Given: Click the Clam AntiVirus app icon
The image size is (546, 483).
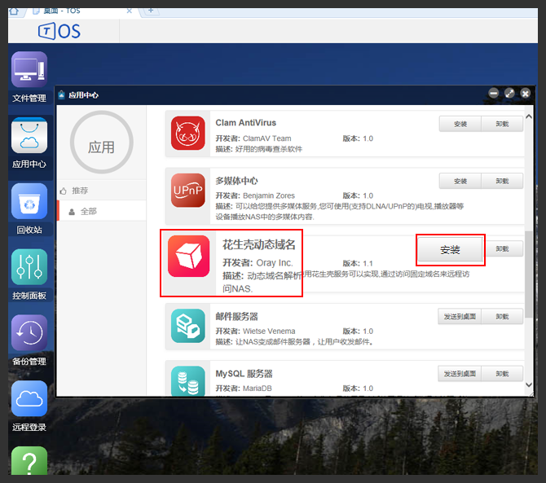Looking at the screenshot, I should (x=188, y=134).
